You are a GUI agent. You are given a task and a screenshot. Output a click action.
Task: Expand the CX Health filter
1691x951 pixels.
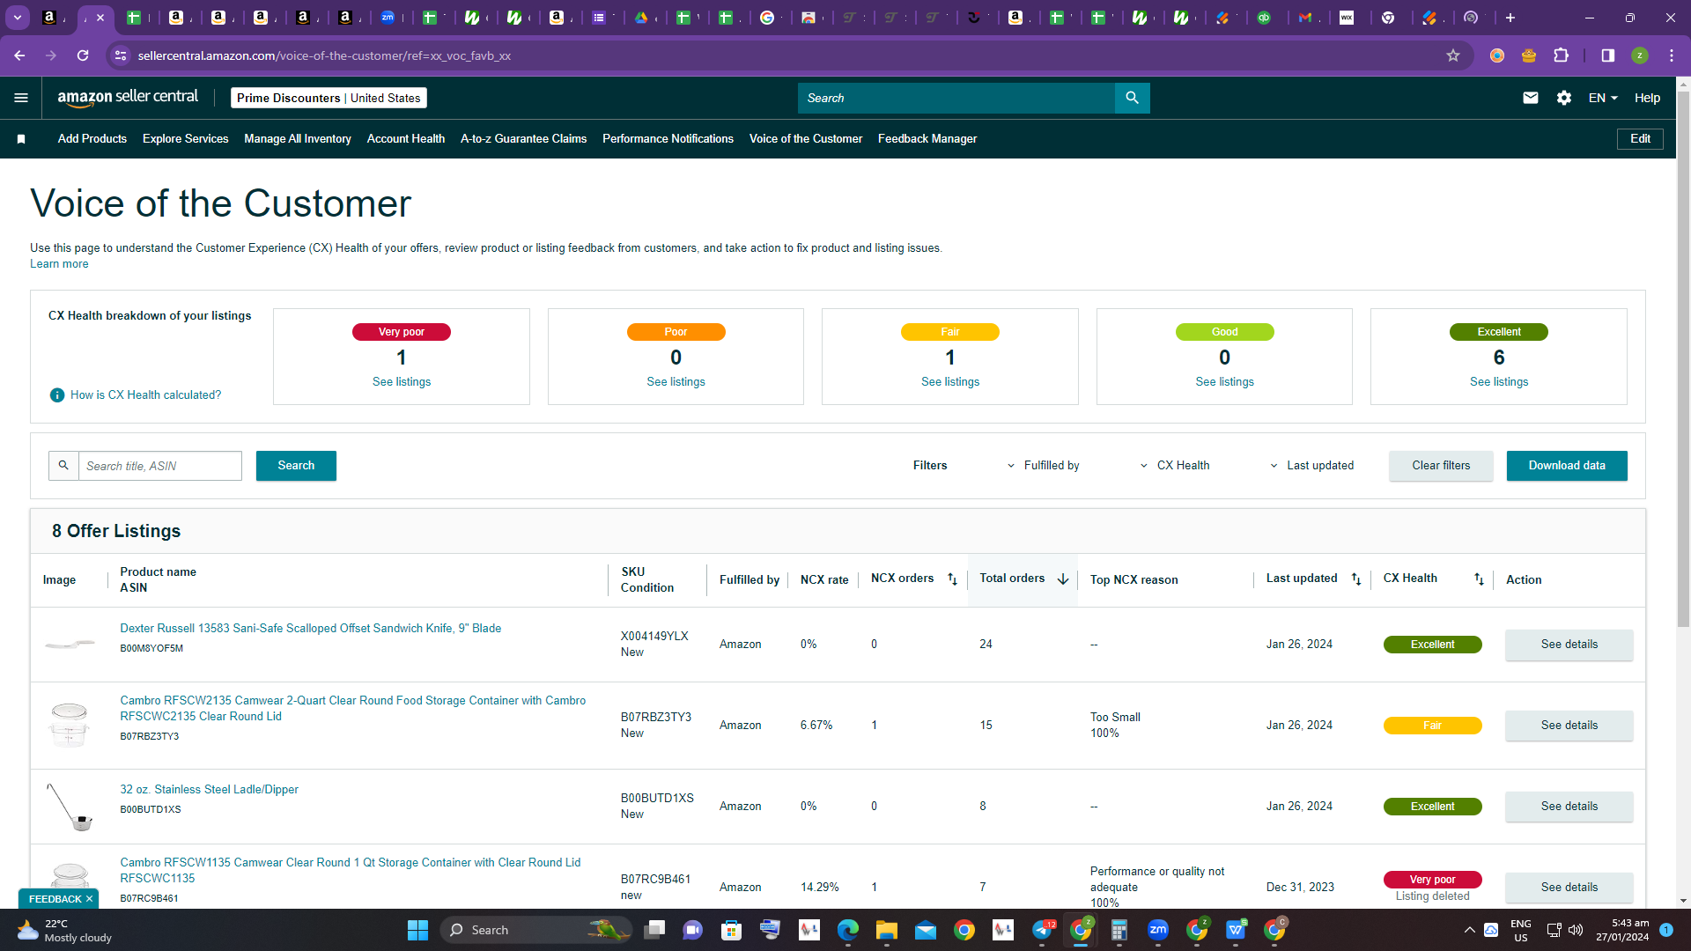pos(1175,466)
